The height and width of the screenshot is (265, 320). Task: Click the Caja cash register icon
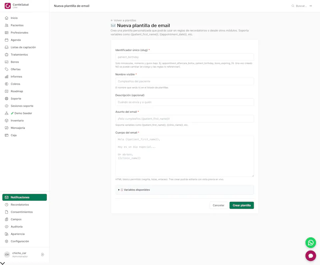6,135
